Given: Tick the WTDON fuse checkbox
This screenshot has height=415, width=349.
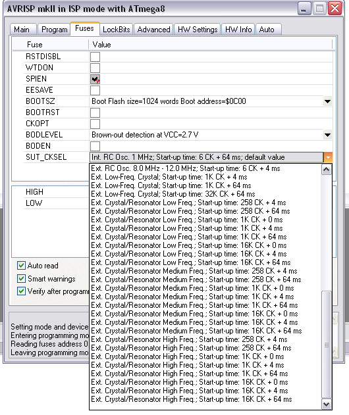Looking at the screenshot, I should coord(95,68).
